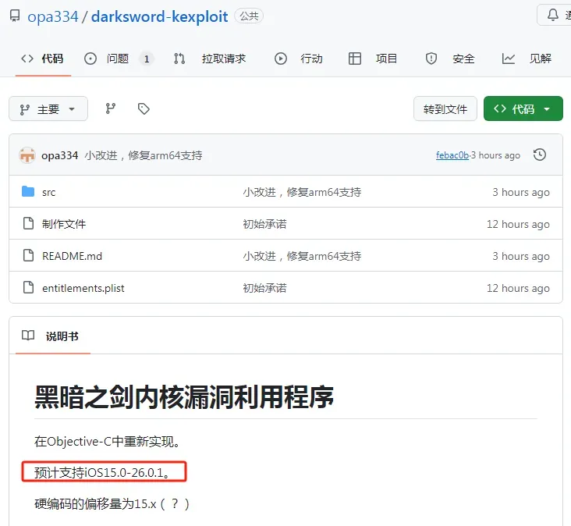Click the issues circle icon
The height and width of the screenshot is (526, 571).
90,59
